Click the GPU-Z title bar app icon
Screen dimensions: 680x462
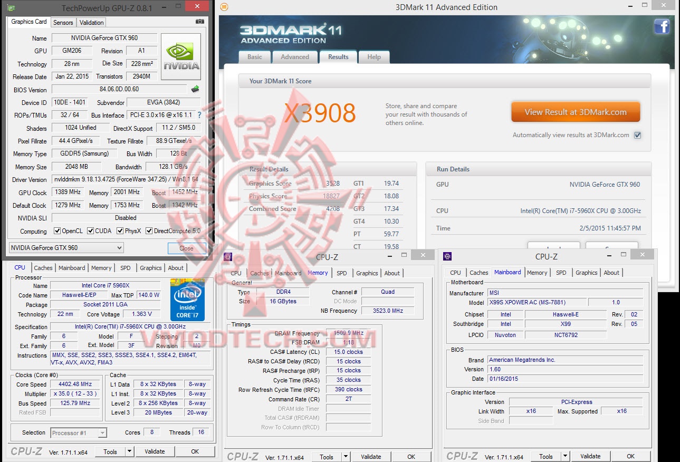pos(11,8)
